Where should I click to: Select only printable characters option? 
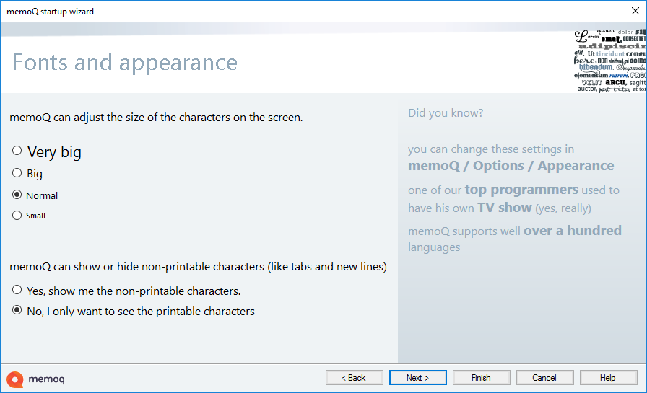click(x=17, y=311)
